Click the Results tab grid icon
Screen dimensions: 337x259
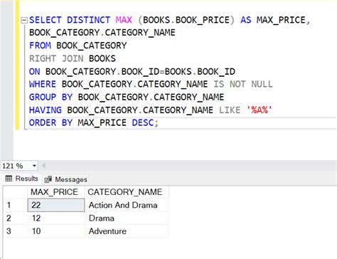(x=9, y=179)
